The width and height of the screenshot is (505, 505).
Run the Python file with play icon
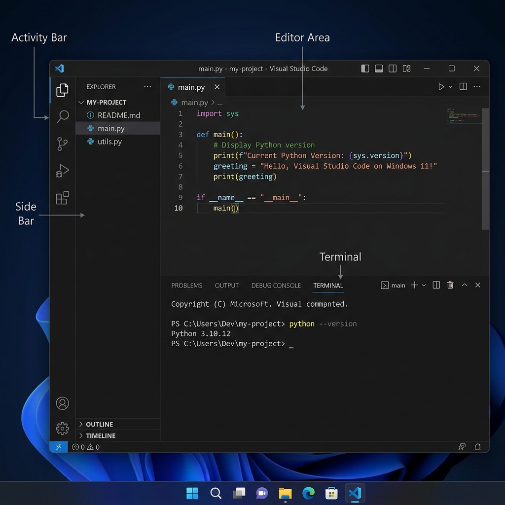point(441,87)
